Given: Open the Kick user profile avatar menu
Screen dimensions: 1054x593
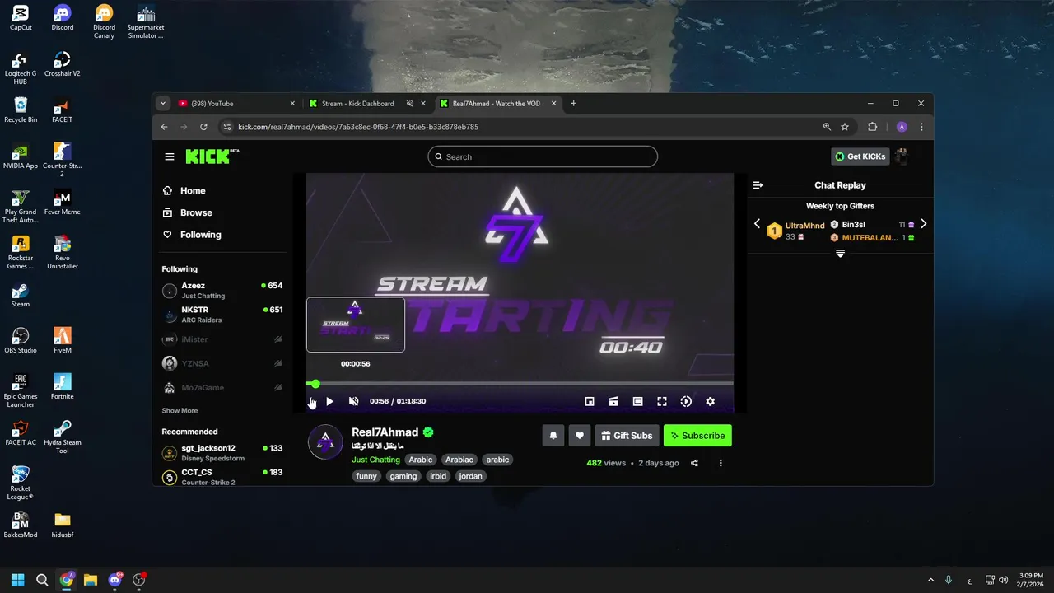Looking at the screenshot, I should (x=902, y=156).
